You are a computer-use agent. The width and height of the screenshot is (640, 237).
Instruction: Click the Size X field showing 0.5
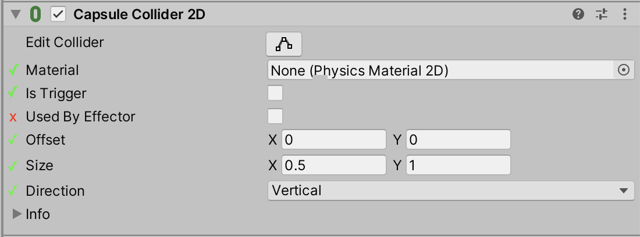pyautogui.click(x=334, y=166)
